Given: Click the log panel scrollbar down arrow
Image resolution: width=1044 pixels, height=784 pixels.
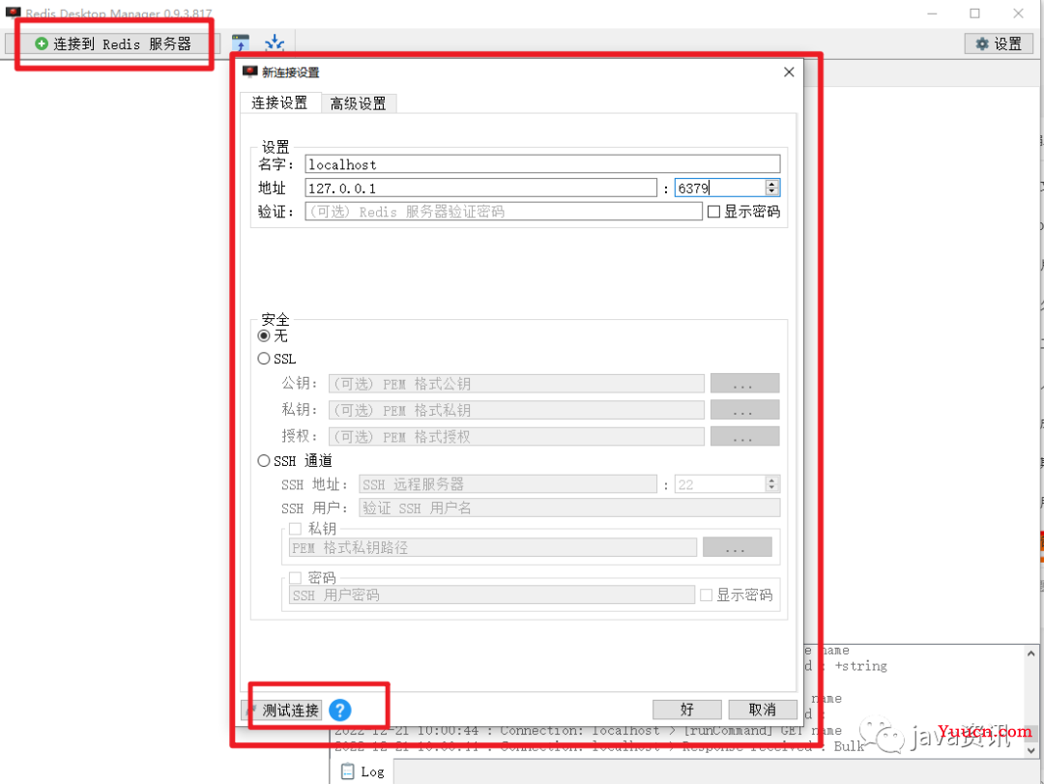Looking at the screenshot, I should click(1030, 750).
